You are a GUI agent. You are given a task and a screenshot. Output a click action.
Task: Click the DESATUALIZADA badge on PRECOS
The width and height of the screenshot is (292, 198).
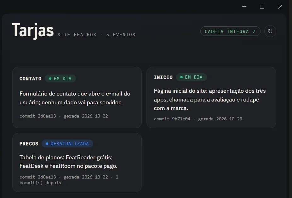point(67,144)
